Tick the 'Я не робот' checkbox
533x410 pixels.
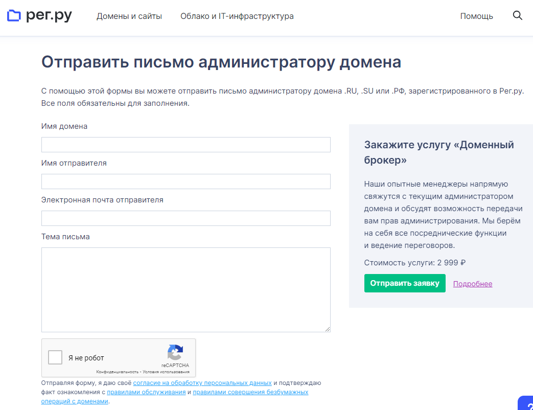click(x=55, y=357)
